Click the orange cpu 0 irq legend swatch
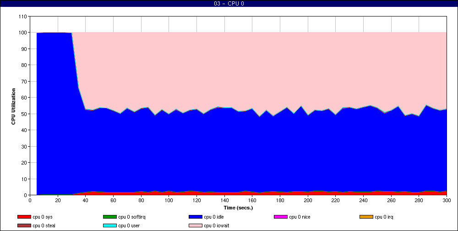The image size is (458, 231). (366, 217)
